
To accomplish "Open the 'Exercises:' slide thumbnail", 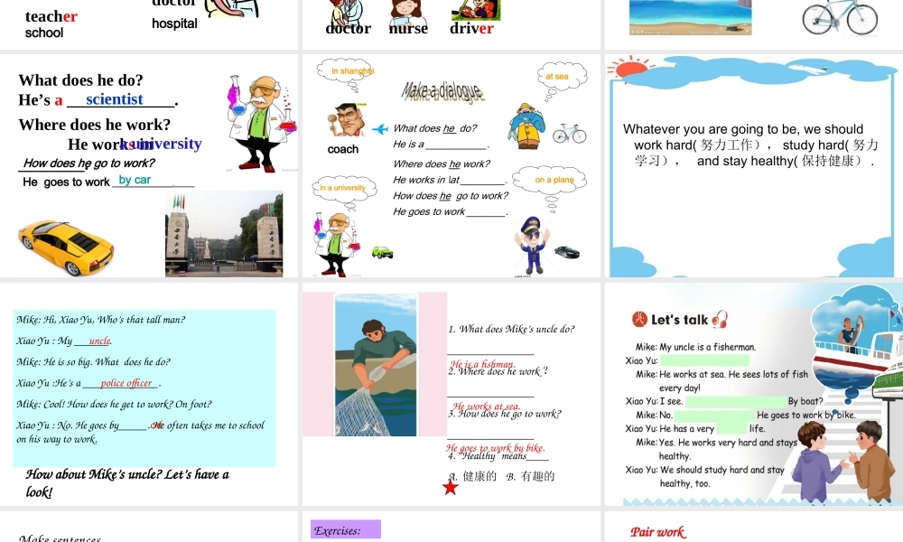I will pos(451,527).
